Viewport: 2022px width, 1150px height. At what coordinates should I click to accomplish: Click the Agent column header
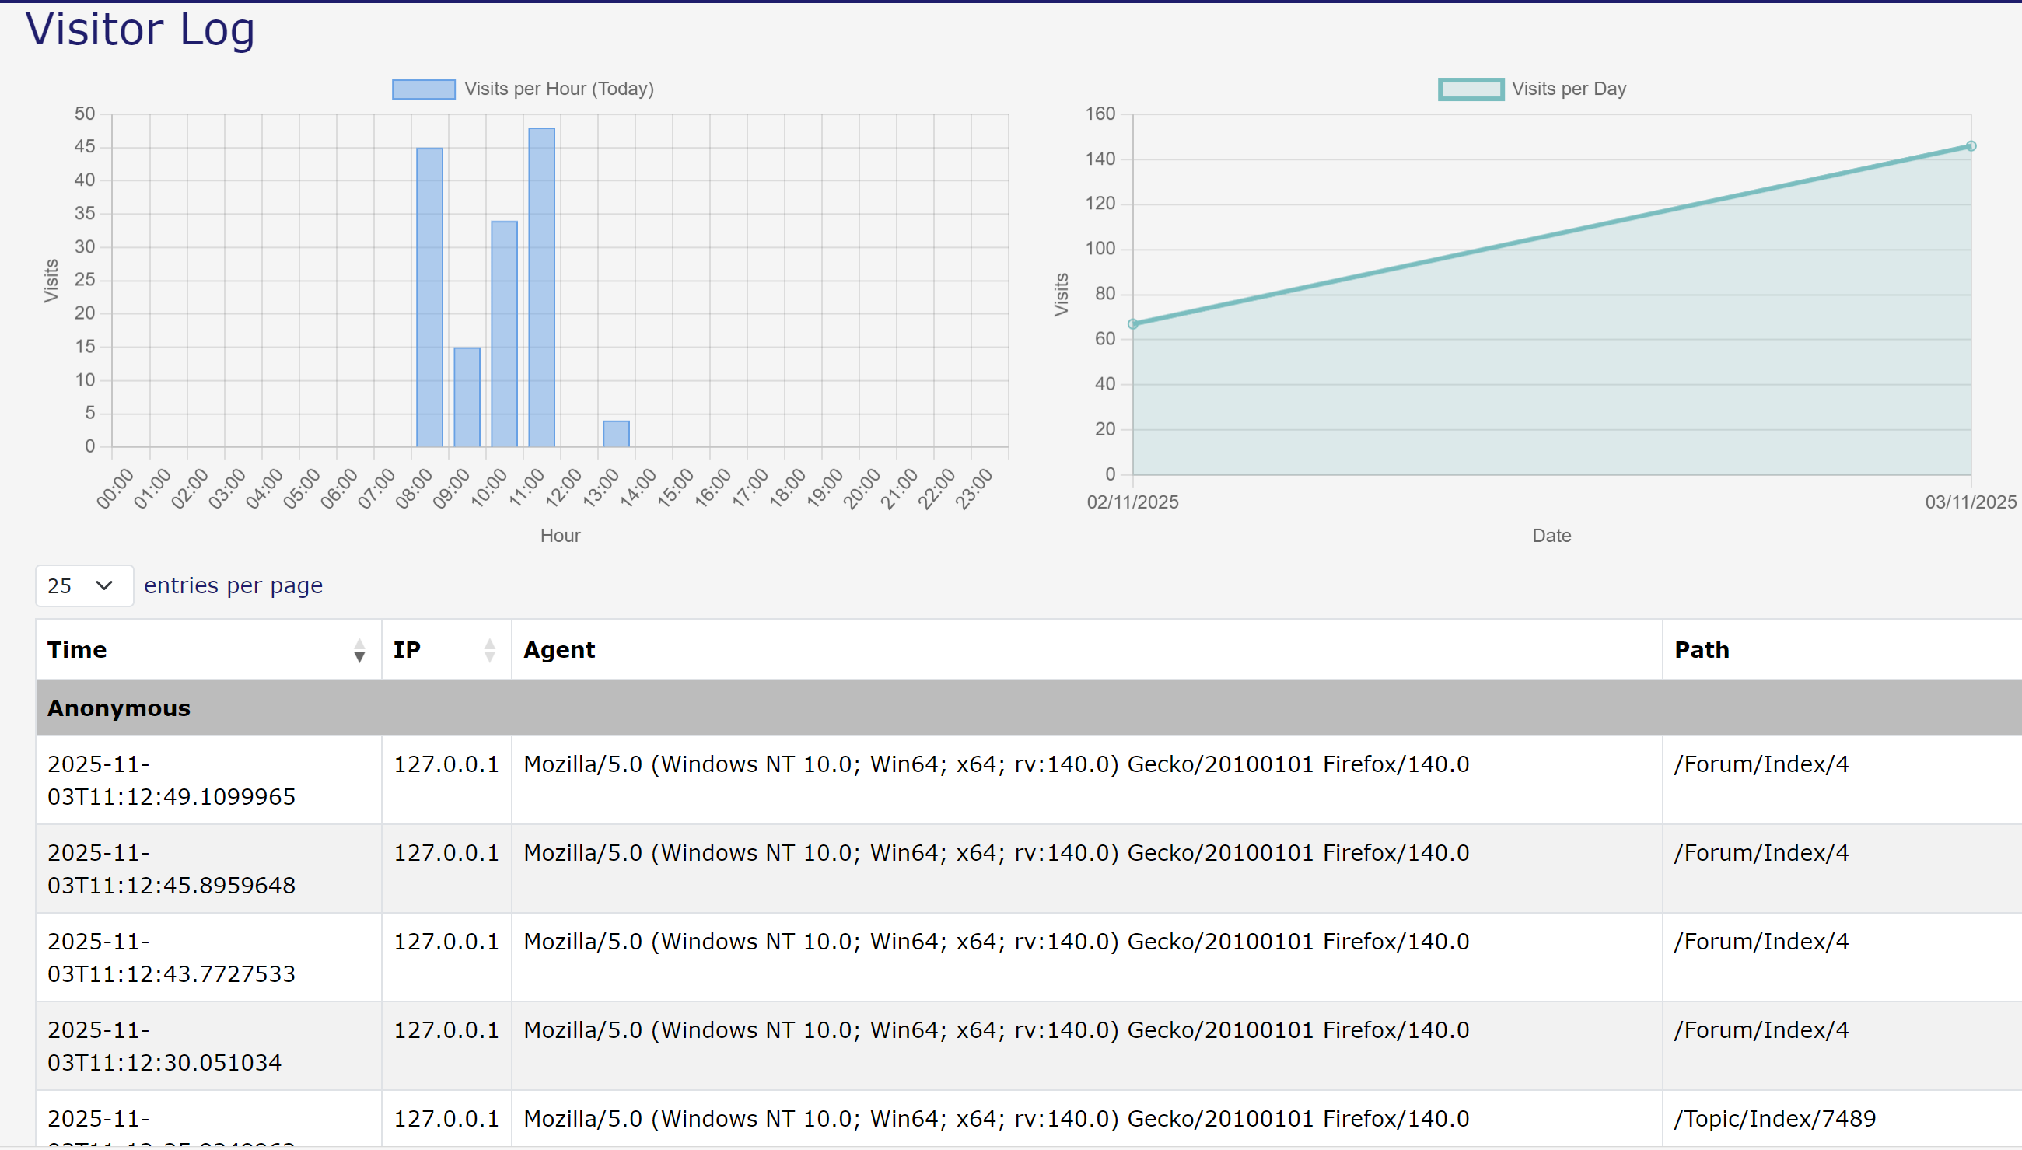pos(559,650)
